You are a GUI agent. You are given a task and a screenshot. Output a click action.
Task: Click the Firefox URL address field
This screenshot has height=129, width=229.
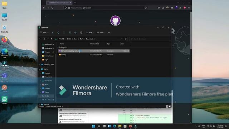click(x=106, y=8)
